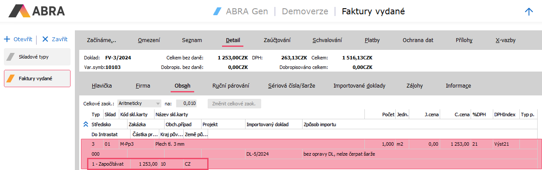The width and height of the screenshot is (542, 170).
Task: Collapse rows with the double chevron icon
Action: pyautogui.click(x=85, y=124)
